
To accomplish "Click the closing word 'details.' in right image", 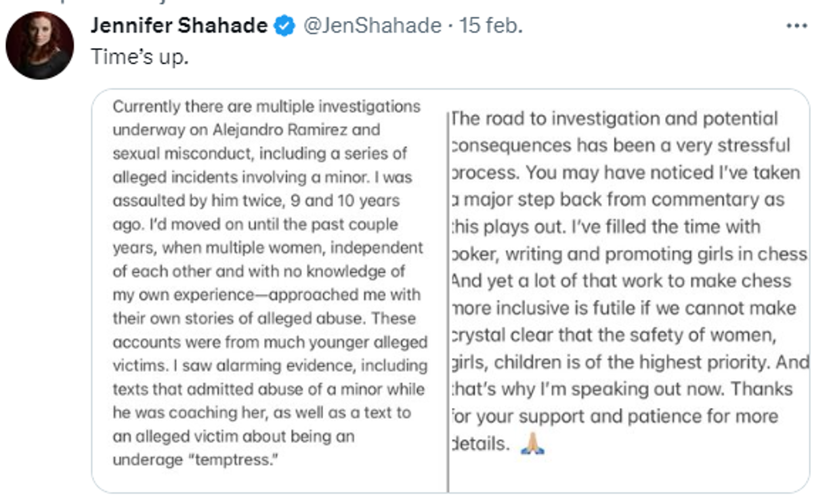I will 480,444.
